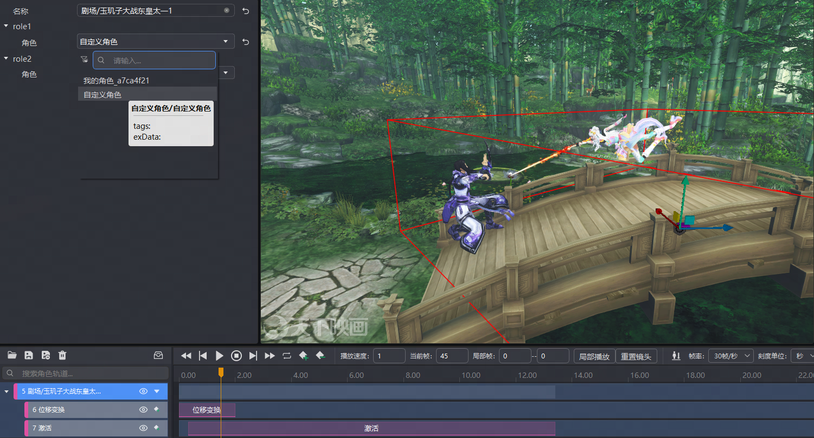Click the 重置镜头 button

pos(636,356)
